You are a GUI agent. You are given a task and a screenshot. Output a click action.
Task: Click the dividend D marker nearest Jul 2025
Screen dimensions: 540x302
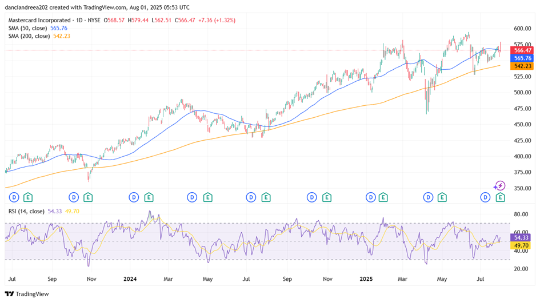[x=486, y=197]
